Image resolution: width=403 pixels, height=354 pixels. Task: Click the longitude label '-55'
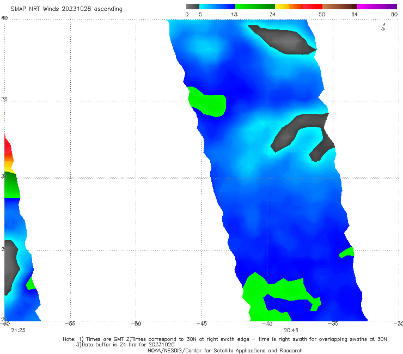(70, 324)
